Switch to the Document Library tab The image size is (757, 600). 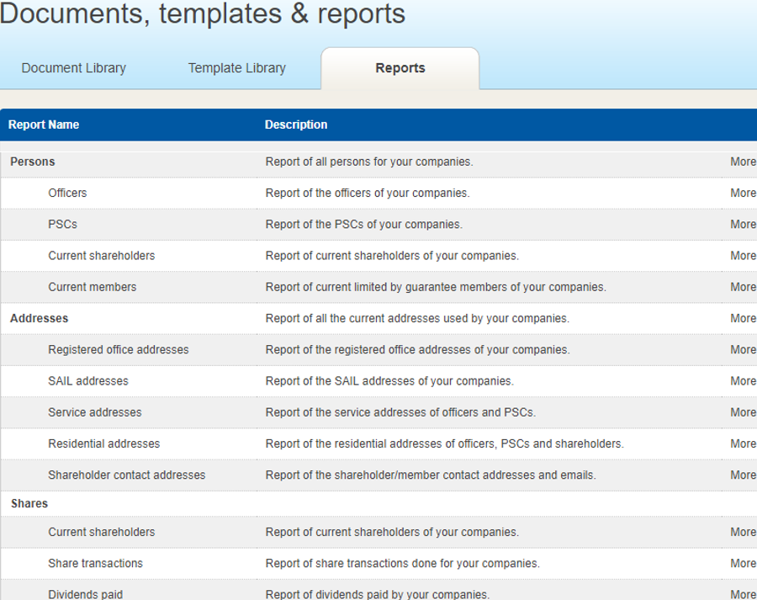(73, 68)
